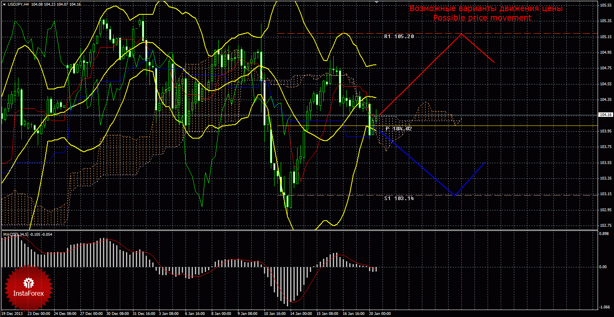Click the 6 Jan 16:00 date label
Screen dimensions: 614x317
point(195,314)
